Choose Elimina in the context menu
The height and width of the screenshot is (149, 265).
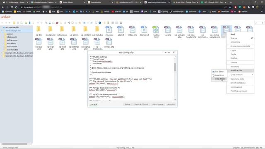240,62
